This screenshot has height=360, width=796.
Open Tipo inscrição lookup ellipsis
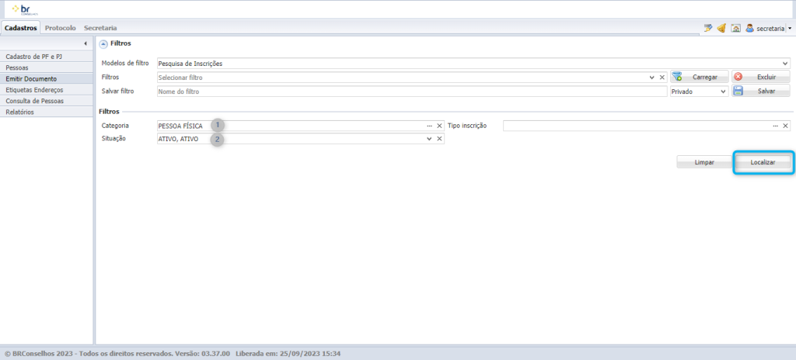coord(776,126)
